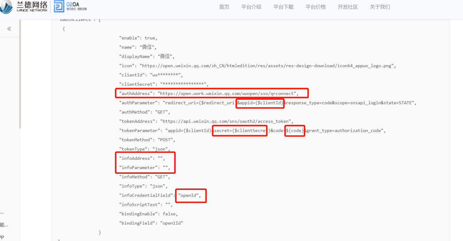Screen dimensions: 463x241
Task: Click the left sidebar scrollbar
Action: point(20,74)
